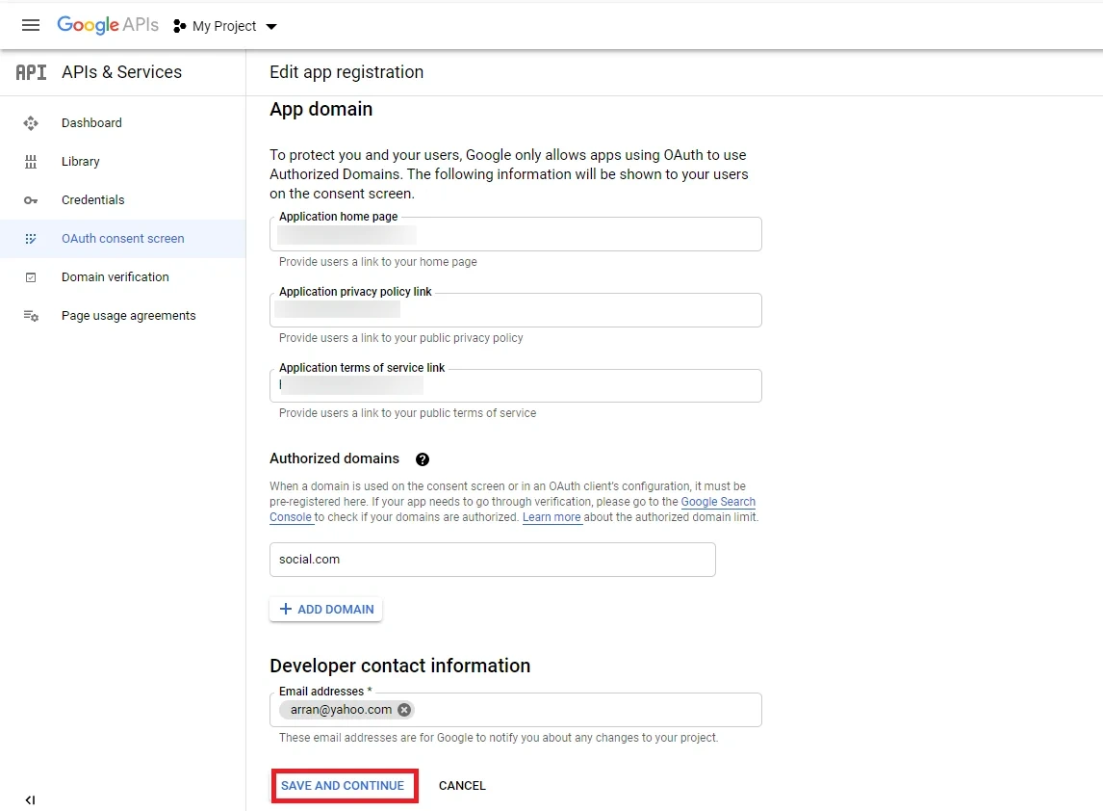The image size is (1103, 811).
Task: Click the OAuth consent screen icon
Action: pyautogui.click(x=31, y=238)
